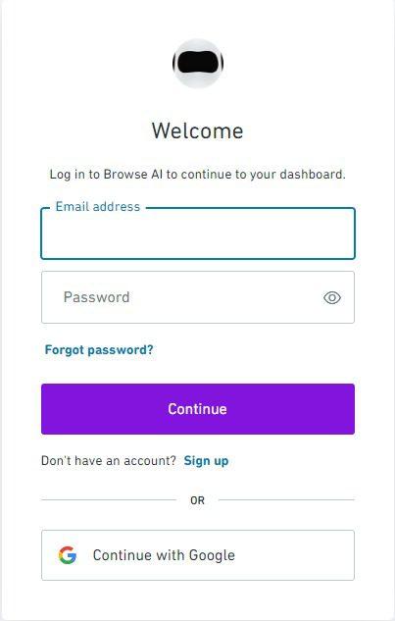This screenshot has width=395, height=621.
Task: Click the Google G logo icon
Action: tap(68, 555)
